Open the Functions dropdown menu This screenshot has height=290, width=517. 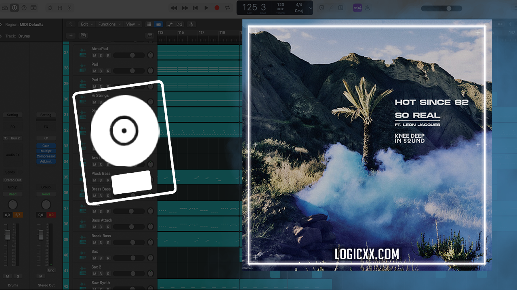pos(109,24)
